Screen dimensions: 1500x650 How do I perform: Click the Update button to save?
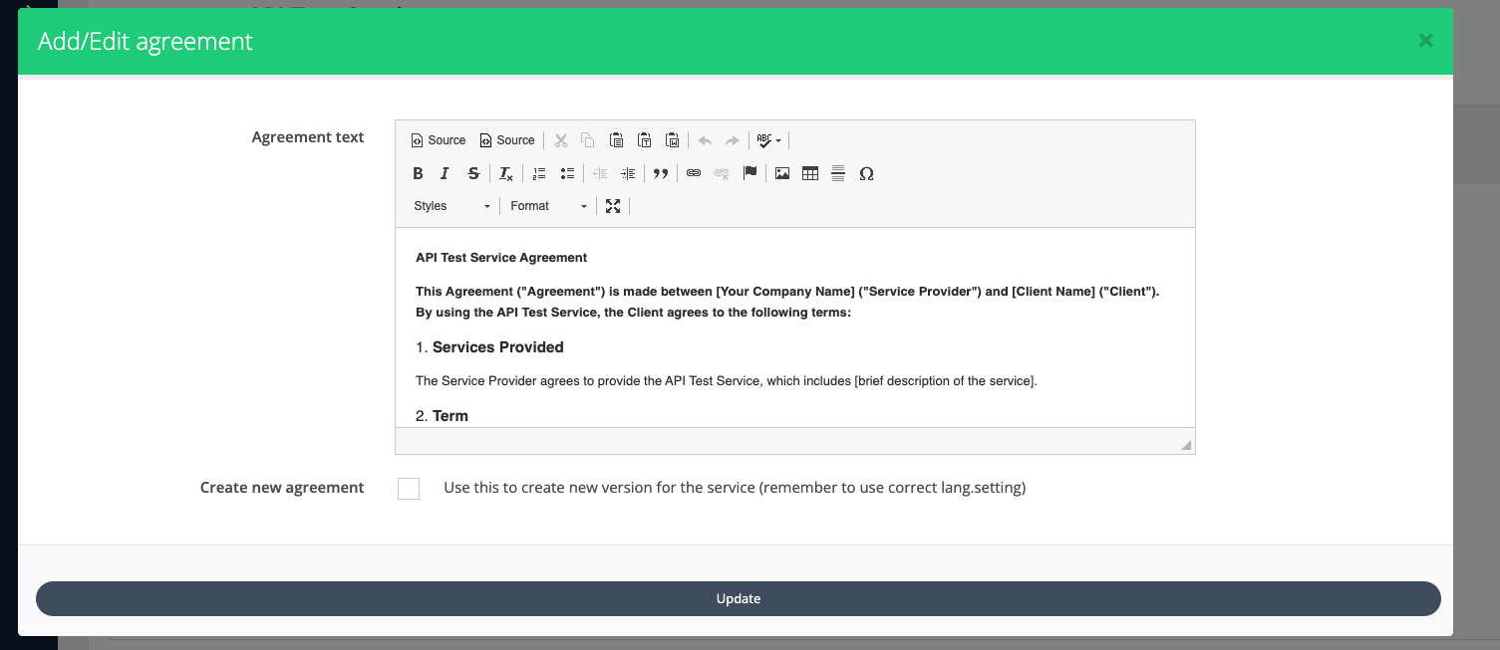click(x=738, y=598)
